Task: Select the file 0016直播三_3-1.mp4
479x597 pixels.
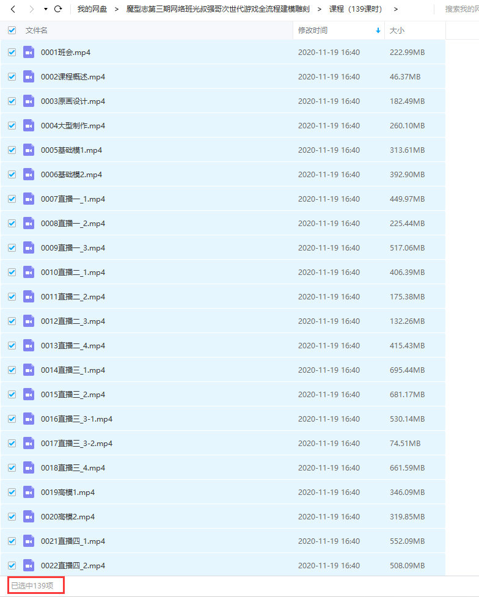Action: click(76, 419)
